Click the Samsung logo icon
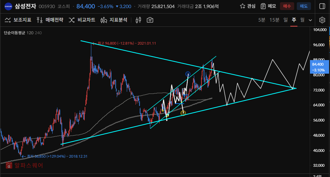This screenshot has height=177, width=330. [8, 6]
